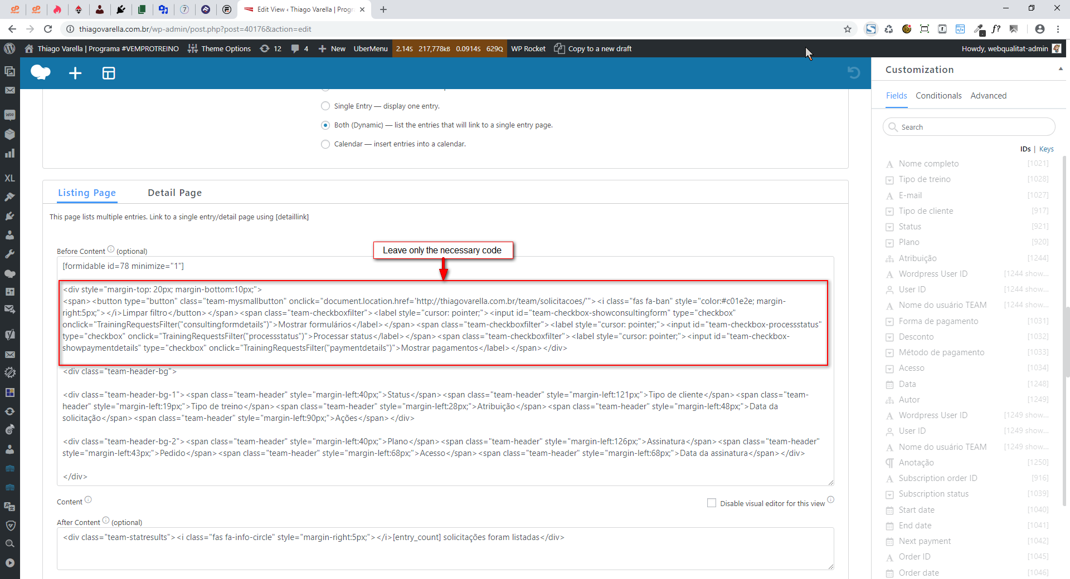1070x579 pixels.
Task: Select Single Entry display option
Action: click(x=325, y=106)
